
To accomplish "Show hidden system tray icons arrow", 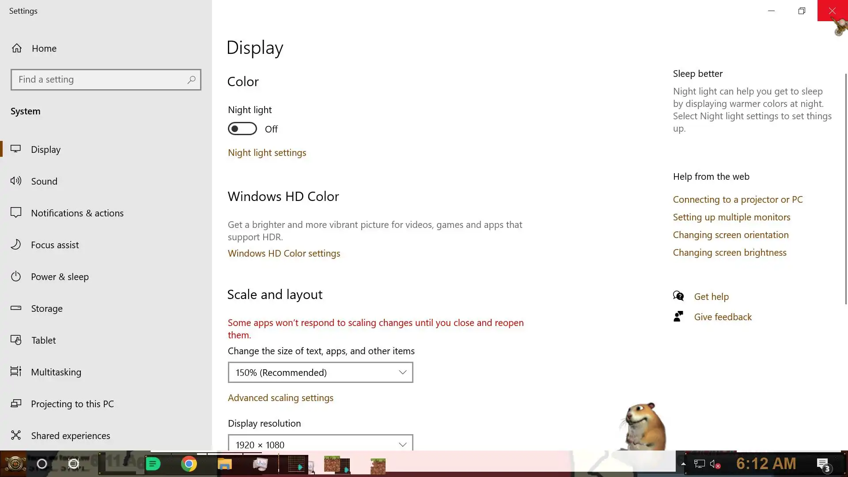I will [683, 464].
